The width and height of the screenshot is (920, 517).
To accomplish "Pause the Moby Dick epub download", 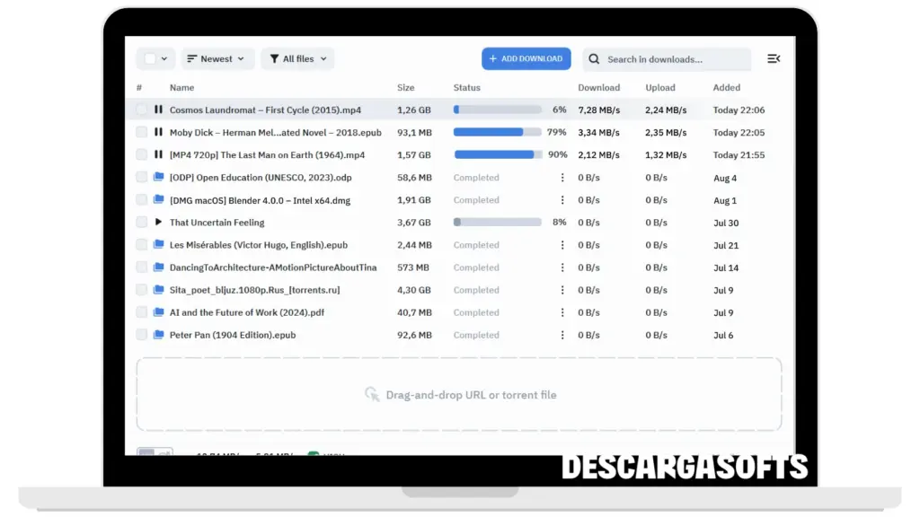I will click(159, 132).
